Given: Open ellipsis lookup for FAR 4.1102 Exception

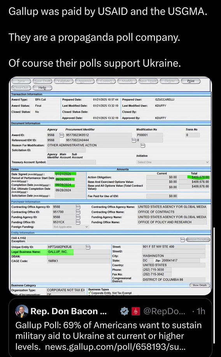Looking at the screenshot, I should (x=183, y=240).
